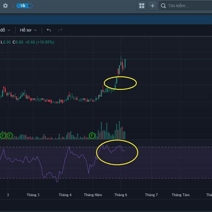Open the F marker near Tháng Năm
The image size is (212, 212).
[x=92, y=136]
